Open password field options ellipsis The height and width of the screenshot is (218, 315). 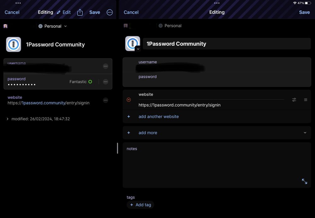click(x=106, y=82)
